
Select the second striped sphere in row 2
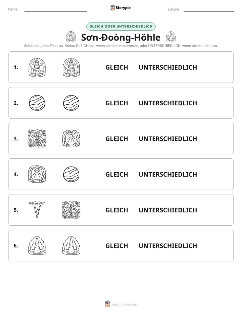coord(71,103)
